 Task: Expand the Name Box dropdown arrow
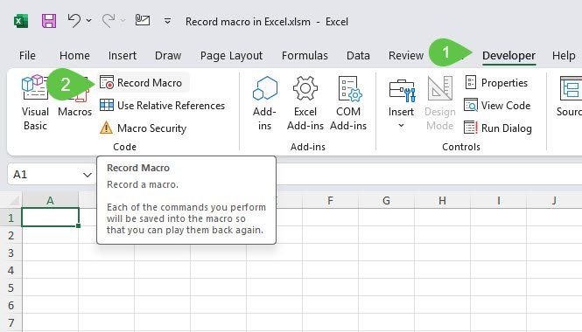88,175
